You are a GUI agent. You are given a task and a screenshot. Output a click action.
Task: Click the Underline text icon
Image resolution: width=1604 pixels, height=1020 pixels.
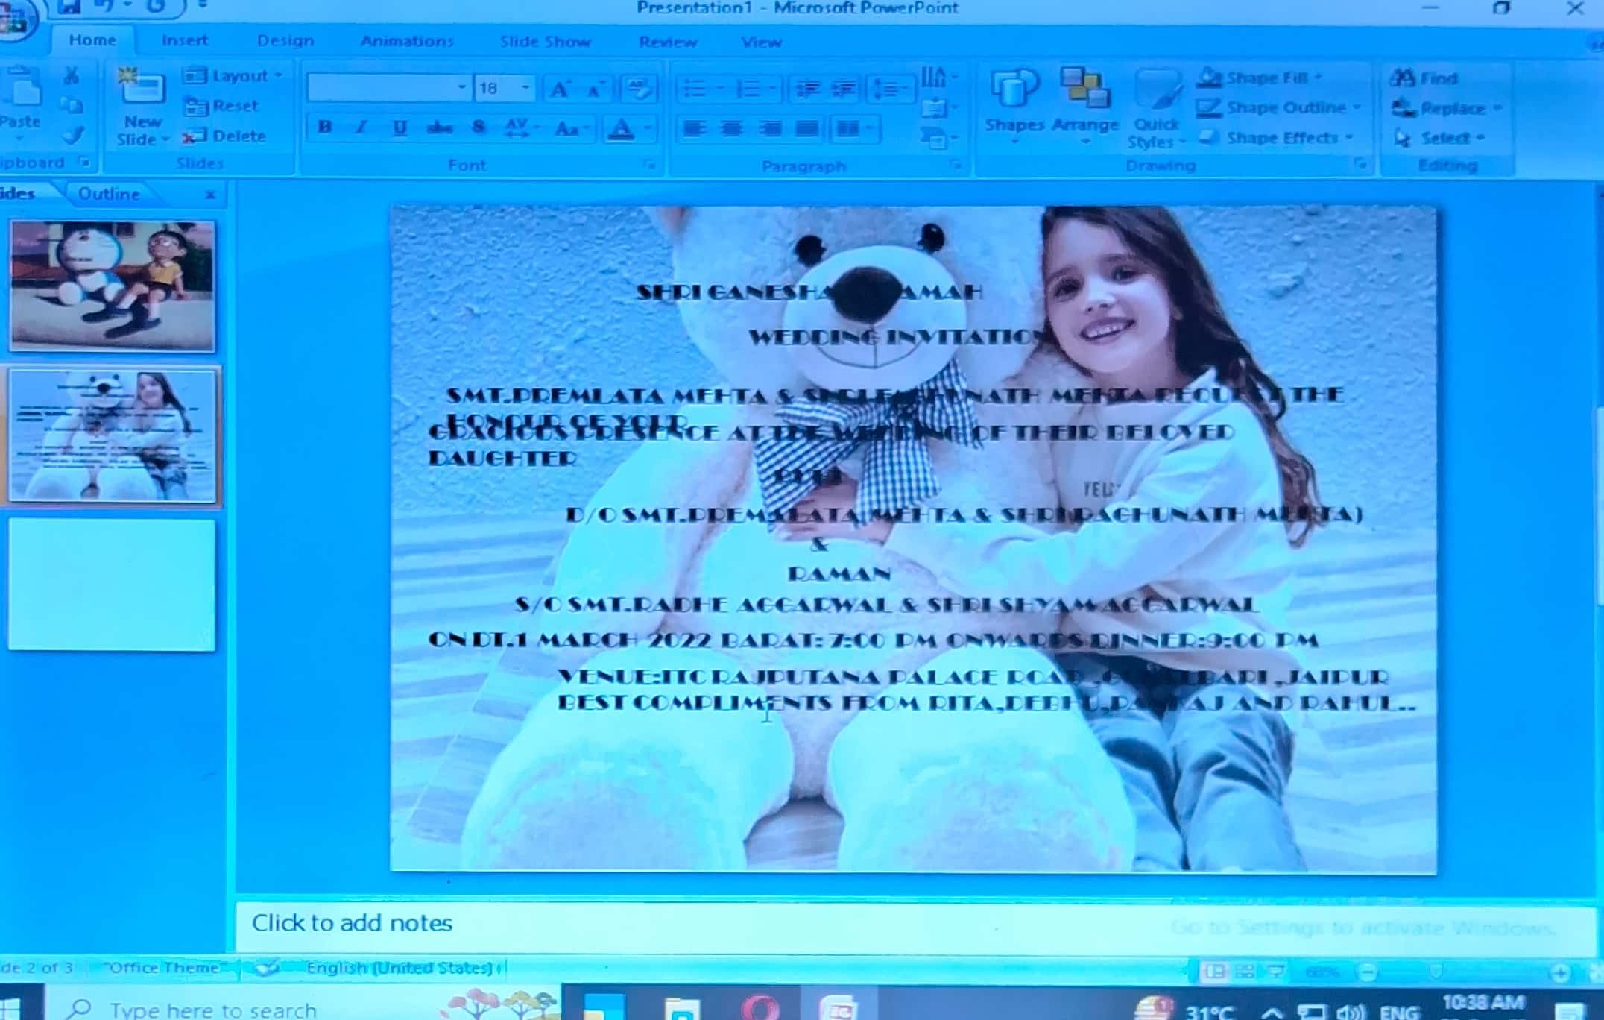(x=400, y=127)
